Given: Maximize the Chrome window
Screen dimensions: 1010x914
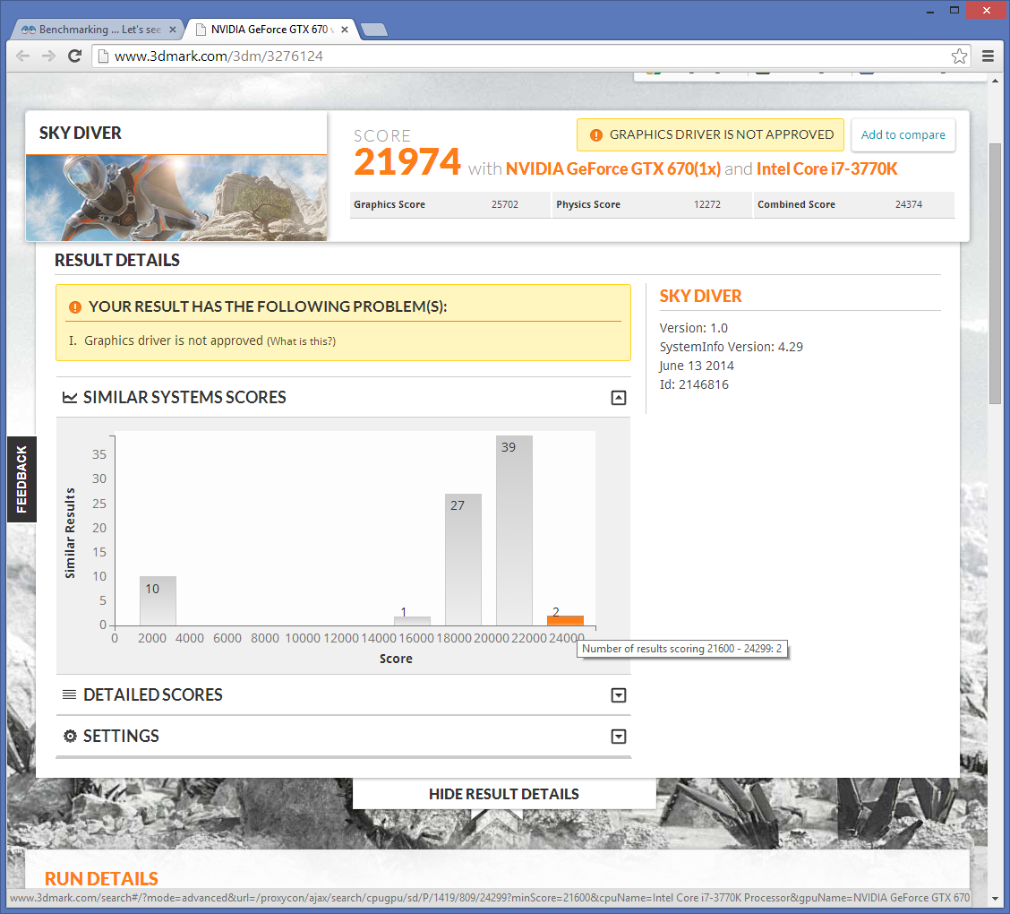Looking at the screenshot, I should [x=954, y=10].
